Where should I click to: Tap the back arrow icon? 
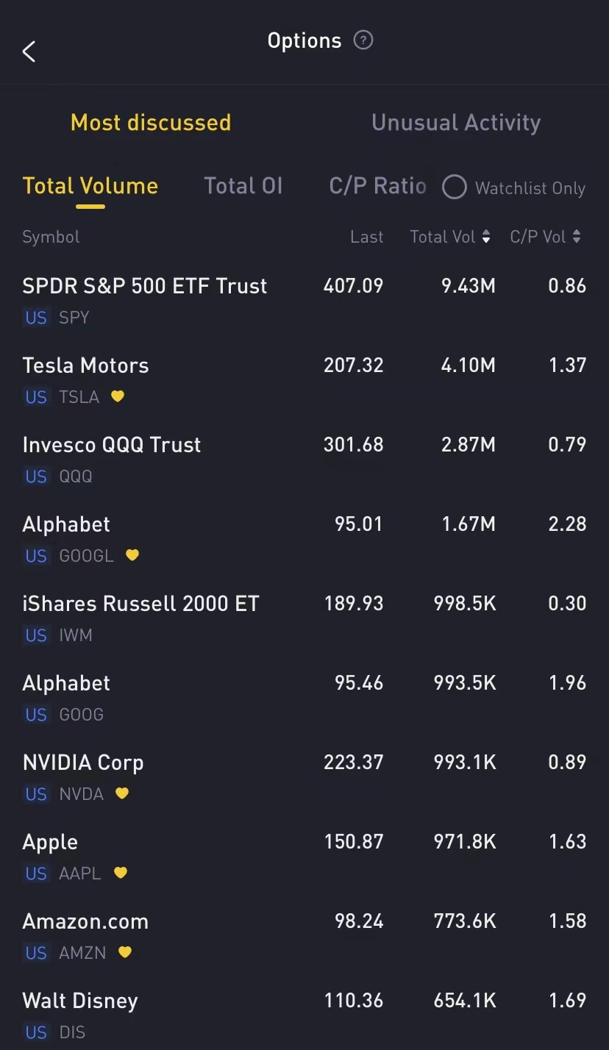click(x=29, y=51)
